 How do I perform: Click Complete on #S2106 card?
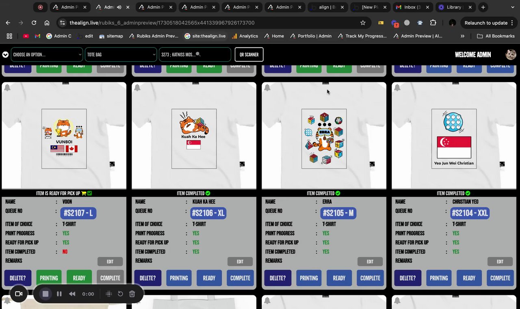(240, 278)
